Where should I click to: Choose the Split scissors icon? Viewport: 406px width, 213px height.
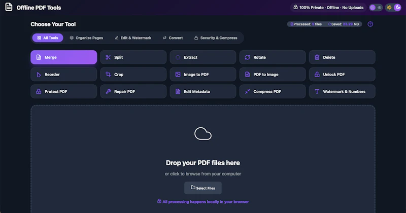[x=108, y=57]
